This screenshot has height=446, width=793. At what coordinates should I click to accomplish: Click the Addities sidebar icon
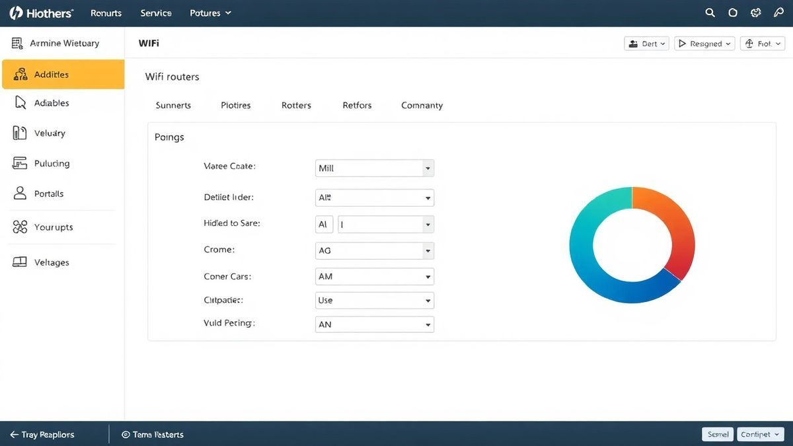click(x=20, y=74)
